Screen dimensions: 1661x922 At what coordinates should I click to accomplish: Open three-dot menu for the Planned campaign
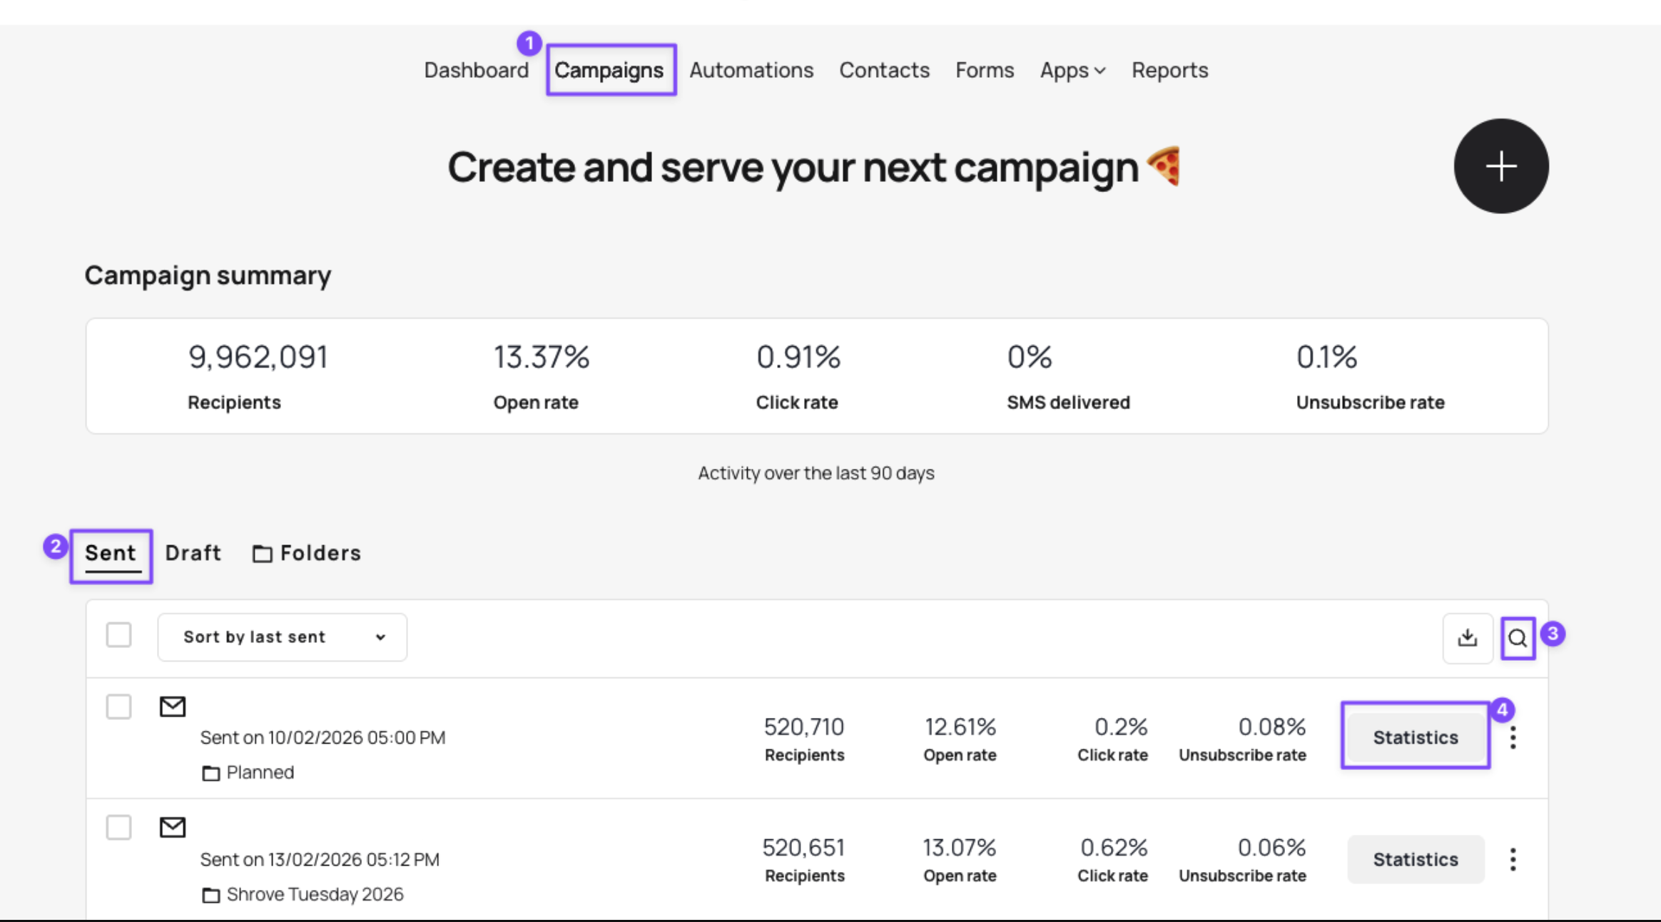point(1513,737)
